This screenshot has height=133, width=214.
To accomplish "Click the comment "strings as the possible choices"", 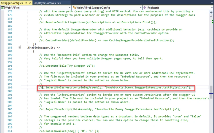I will coord(114,120).
